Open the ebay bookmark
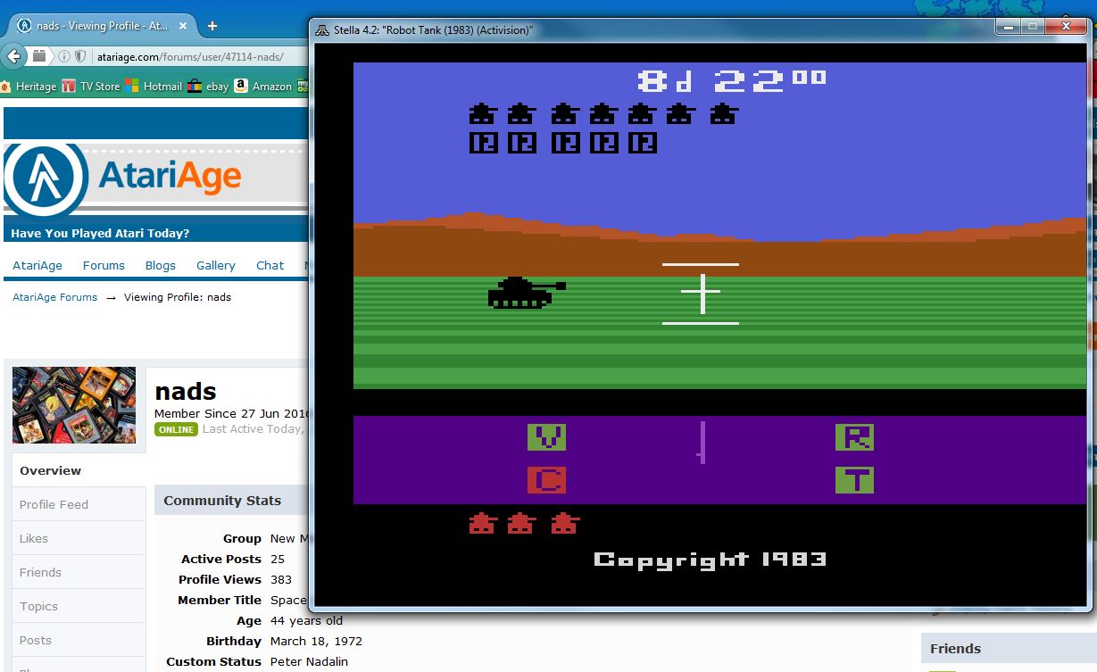 click(x=208, y=87)
